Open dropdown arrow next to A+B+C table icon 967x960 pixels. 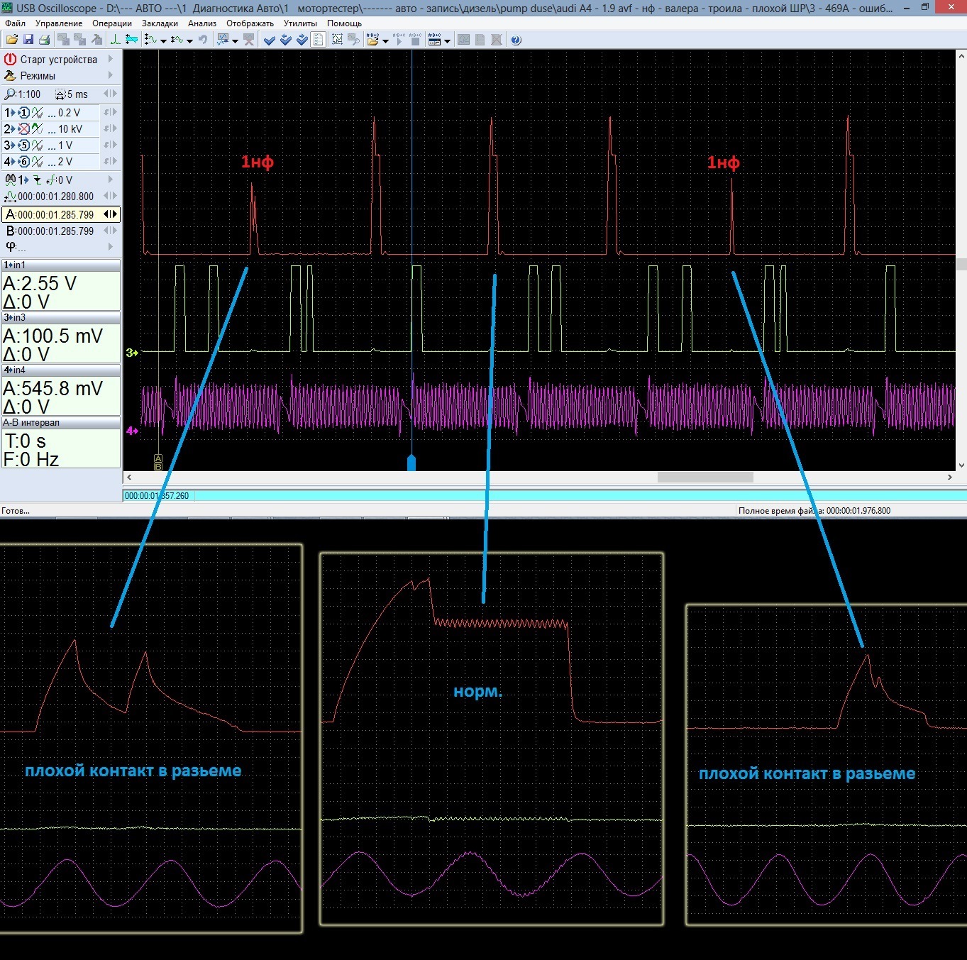[448, 40]
